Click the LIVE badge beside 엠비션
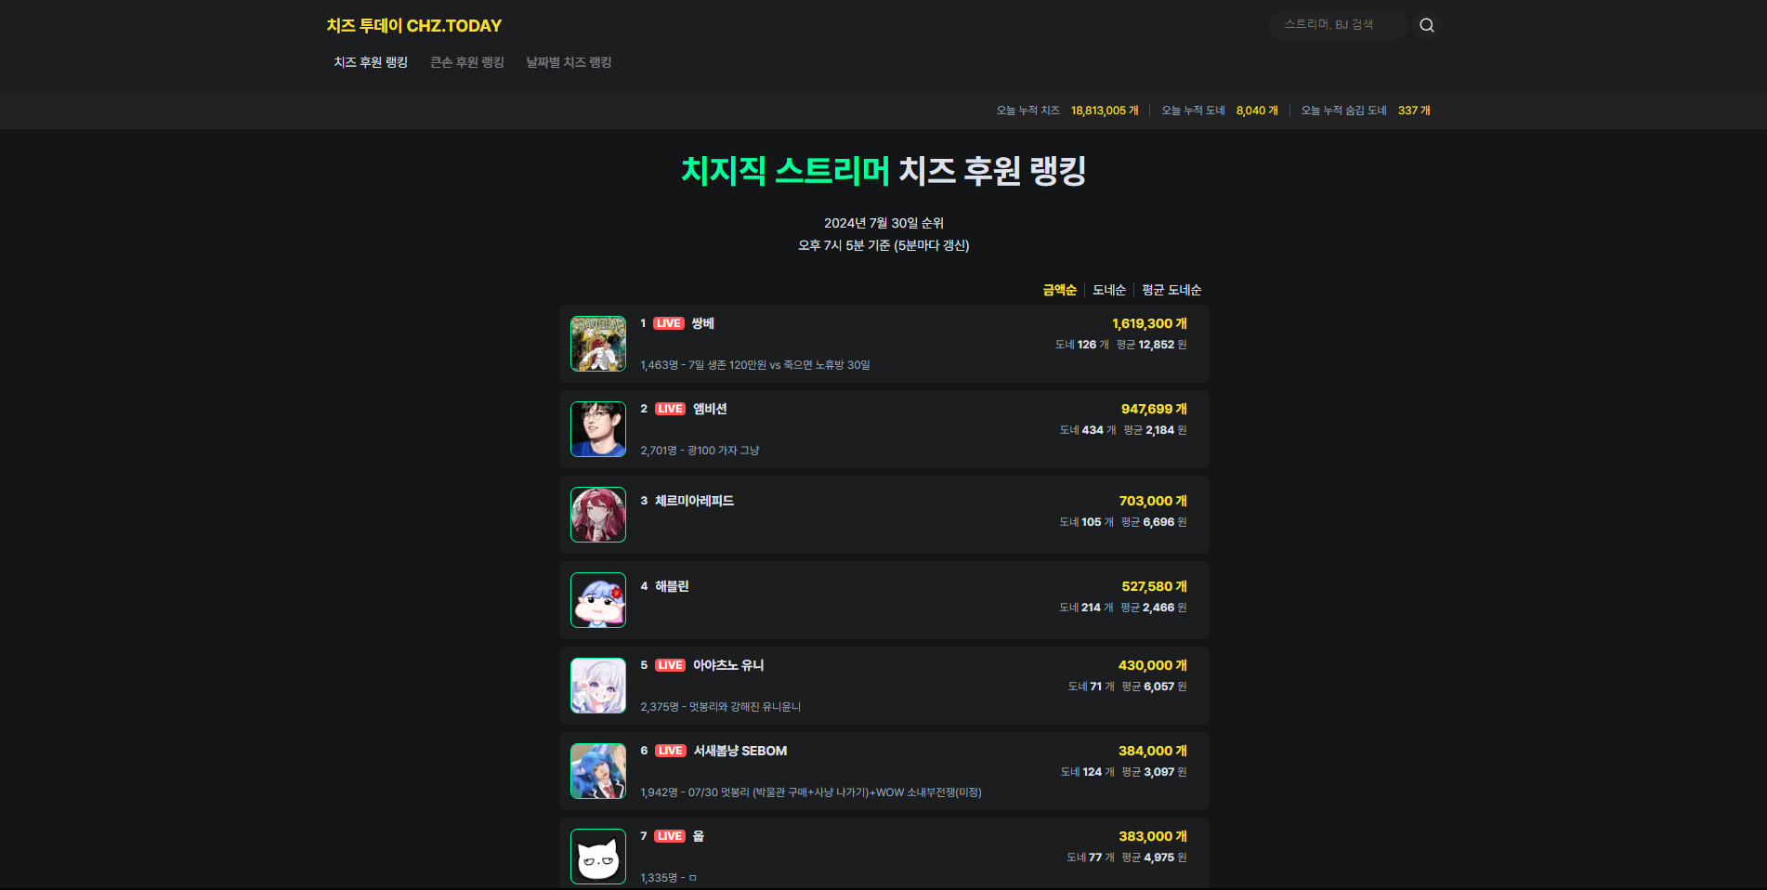The width and height of the screenshot is (1767, 890). click(670, 409)
